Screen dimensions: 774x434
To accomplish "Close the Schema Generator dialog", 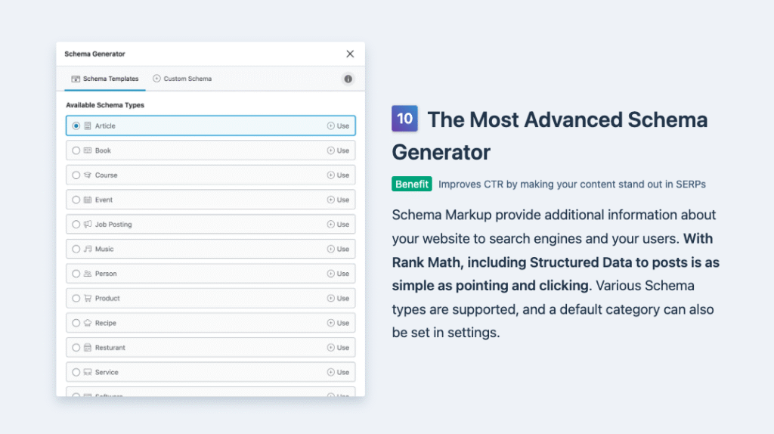I will [350, 54].
